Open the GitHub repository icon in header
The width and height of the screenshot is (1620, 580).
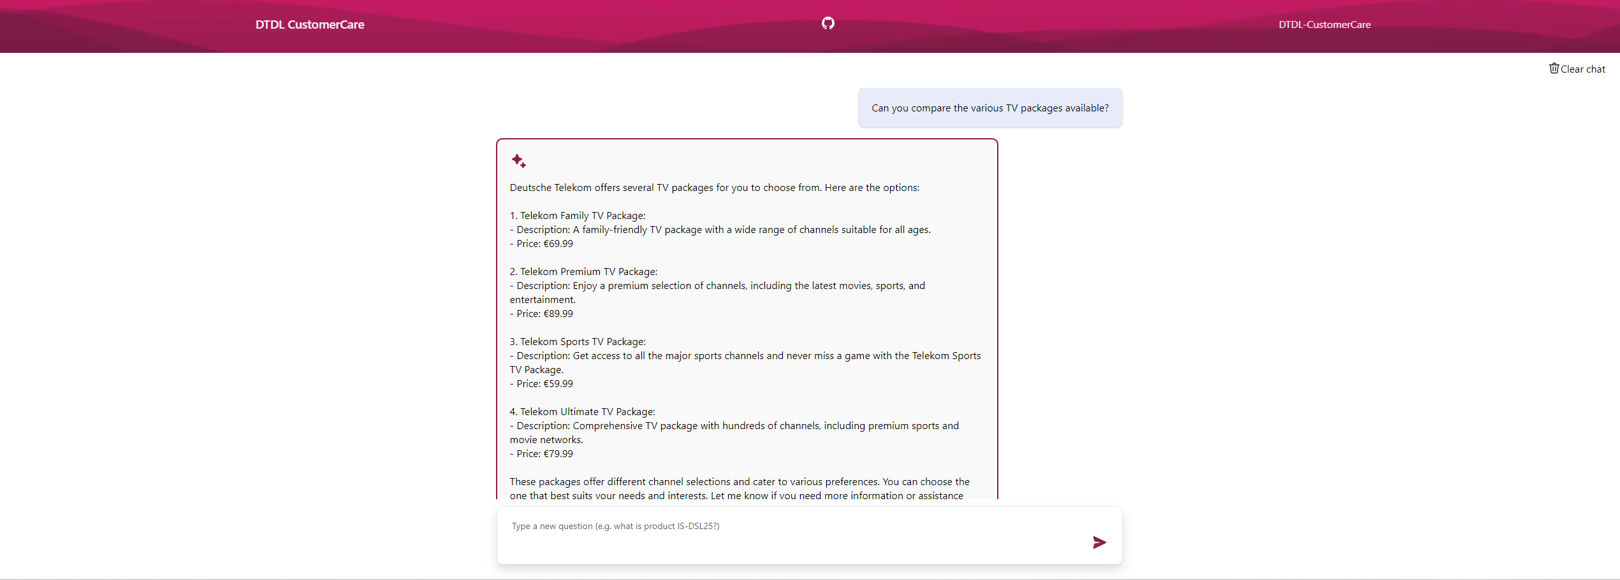click(828, 24)
